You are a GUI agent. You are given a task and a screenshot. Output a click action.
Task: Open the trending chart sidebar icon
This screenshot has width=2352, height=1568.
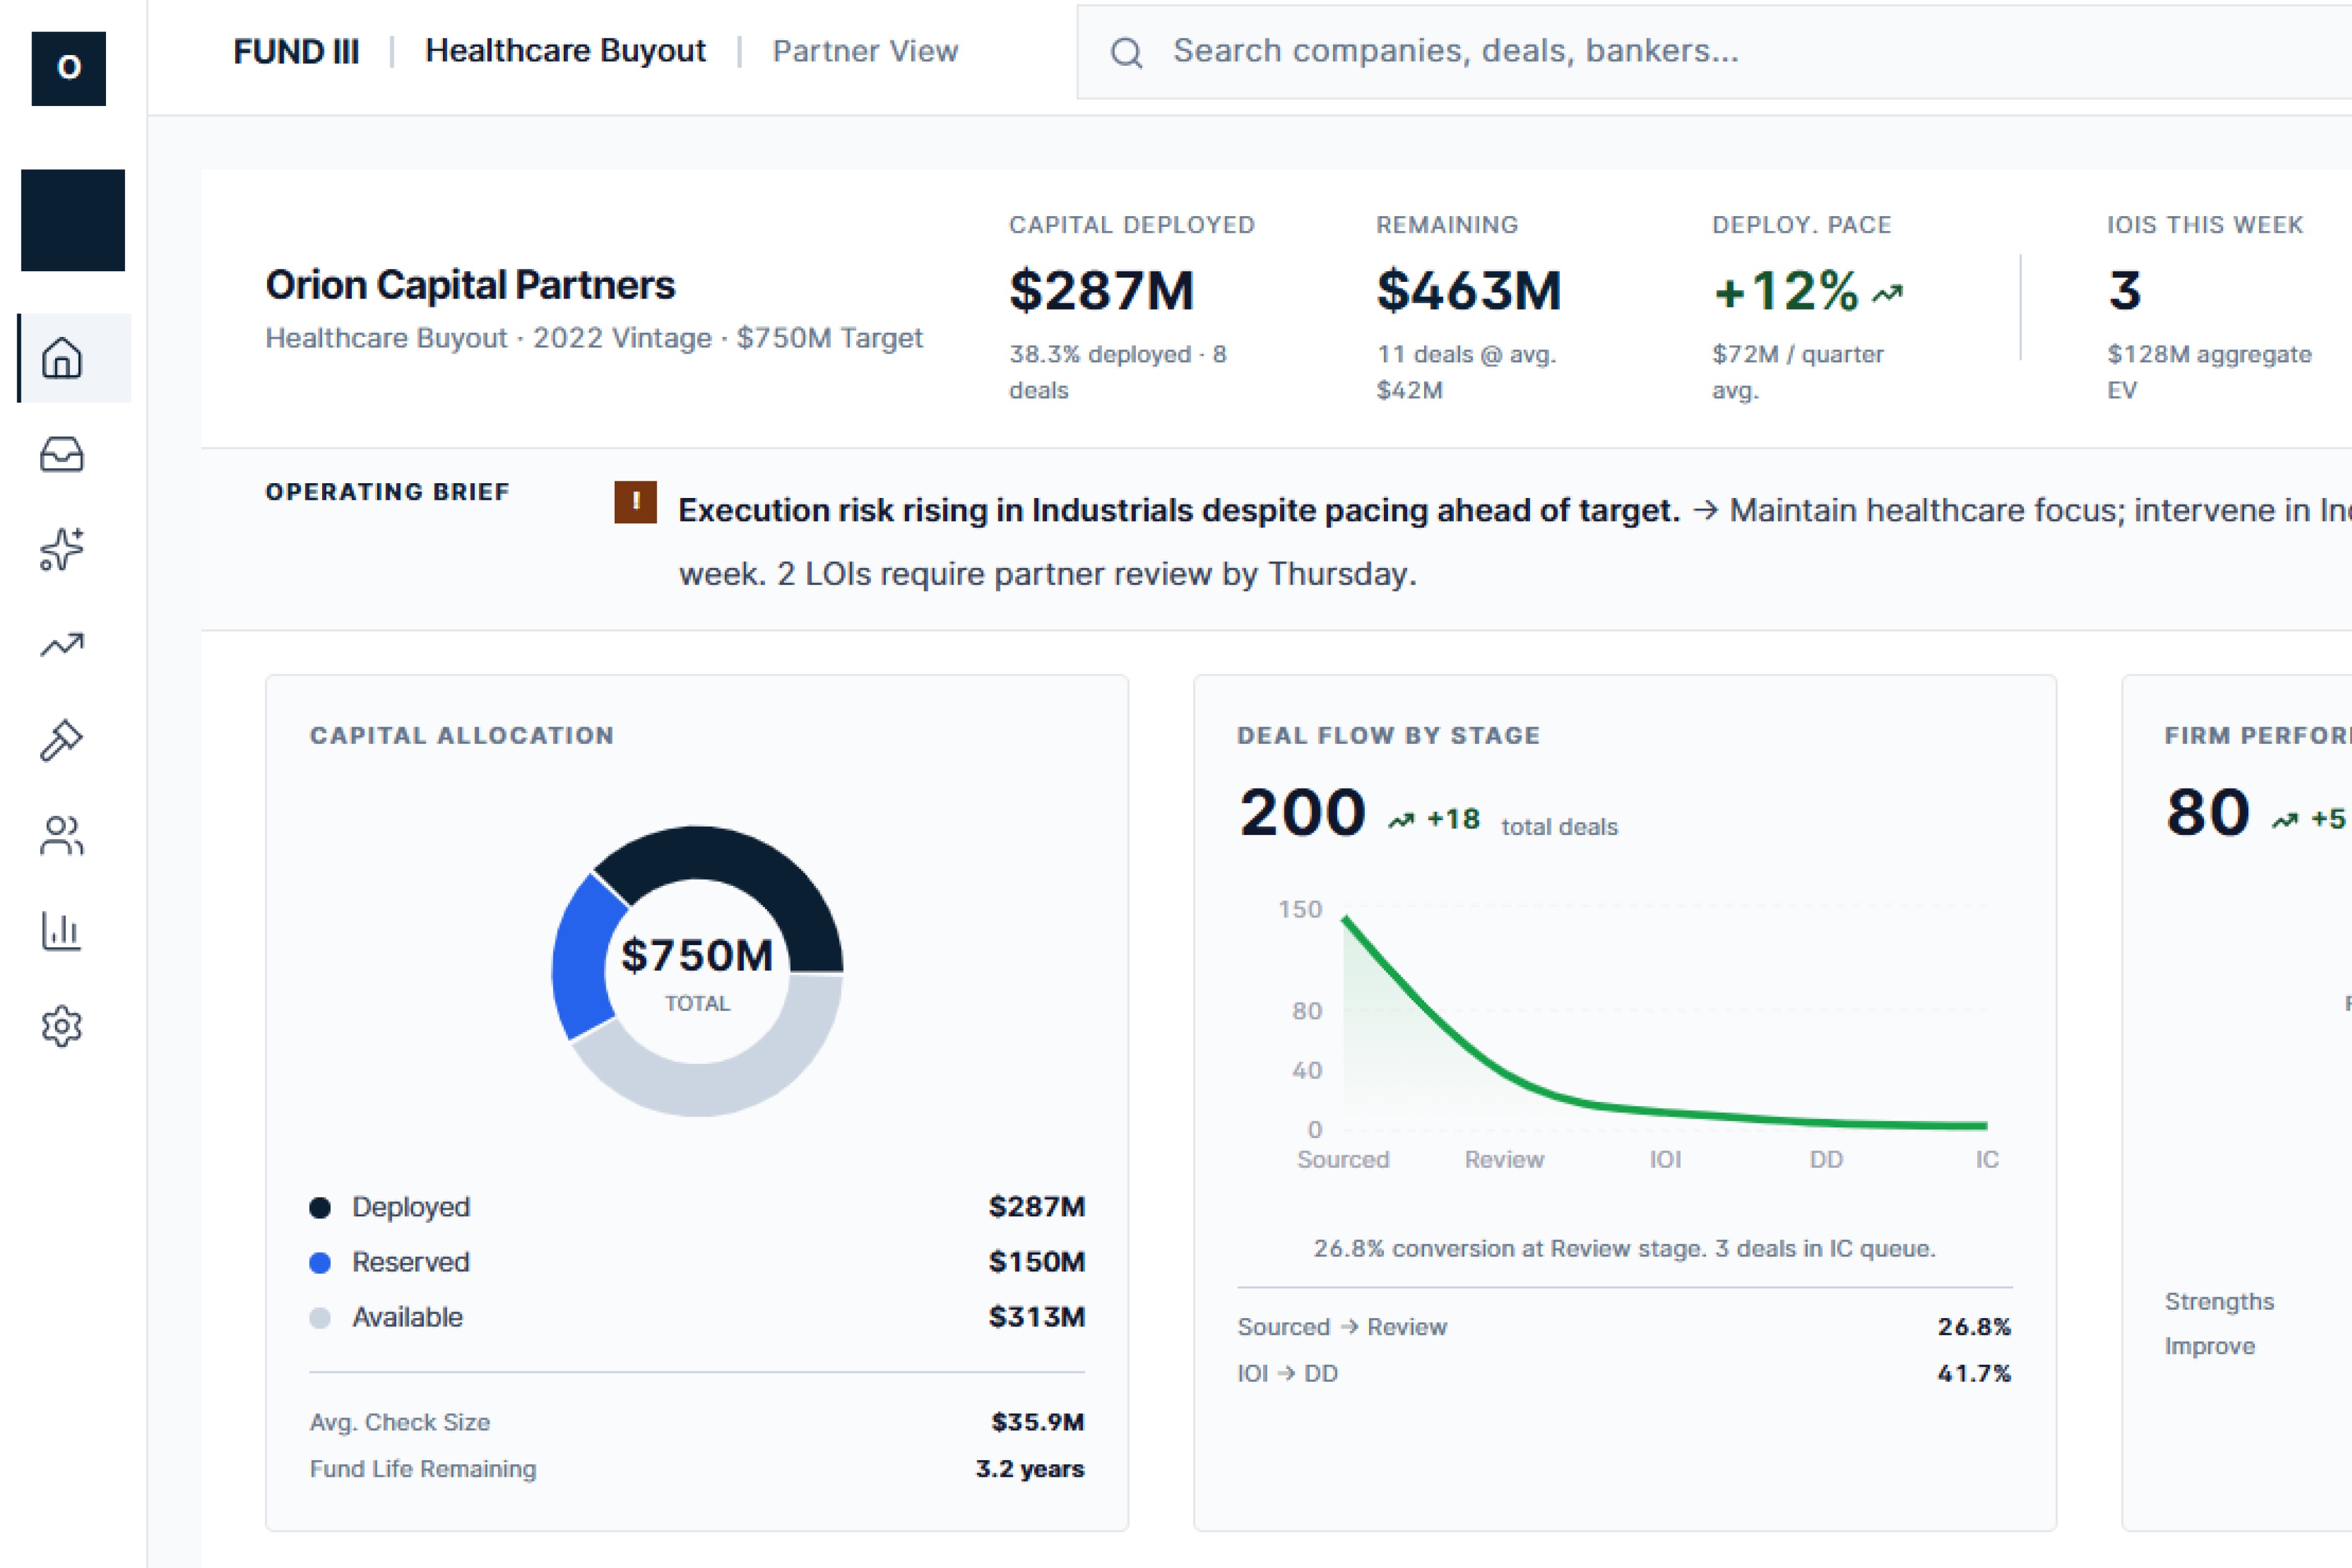point(62,645)
